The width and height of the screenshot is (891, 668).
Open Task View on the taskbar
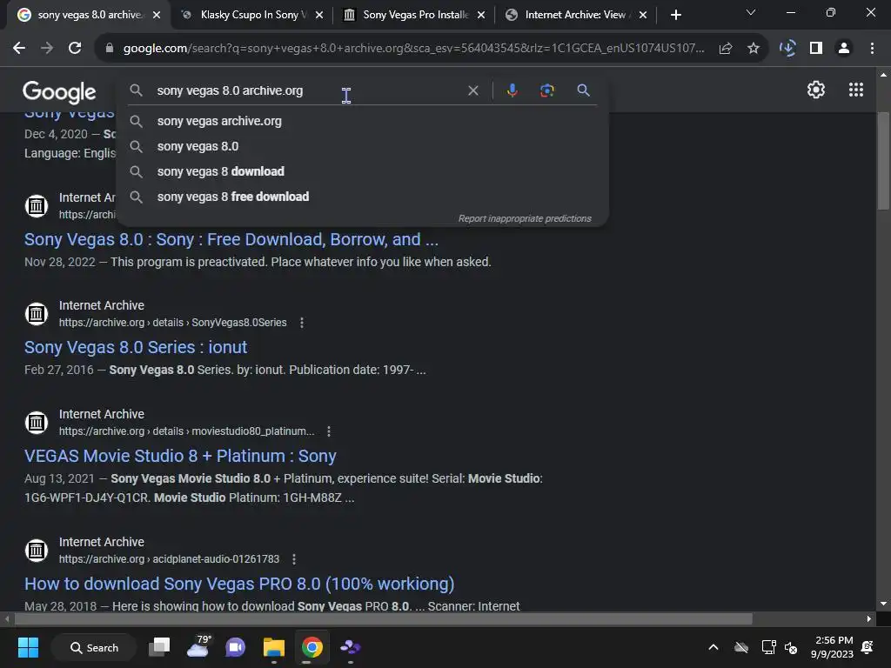pyautogui.click(x=160, y=647)
